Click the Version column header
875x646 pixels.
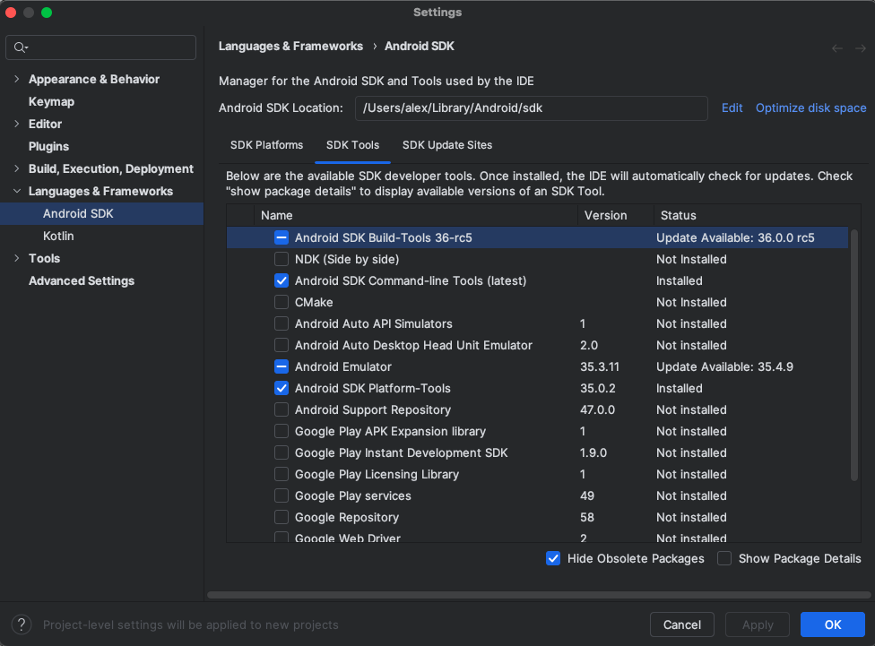(616, 215)
